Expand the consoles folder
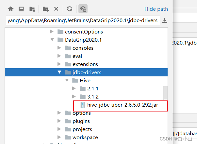This screenshot has height=144, width=197. coord(59,48)
